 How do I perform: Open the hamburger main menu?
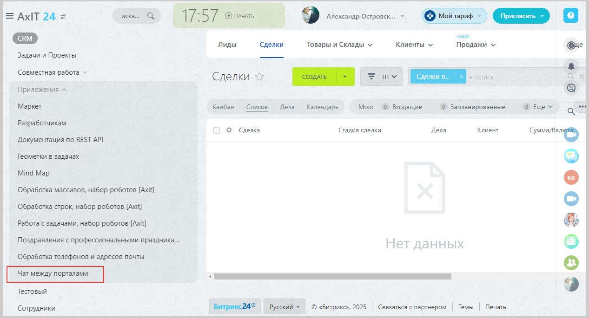pos(9,16)
